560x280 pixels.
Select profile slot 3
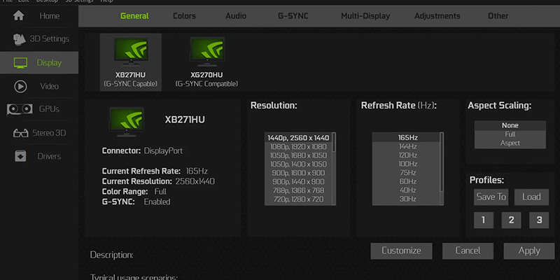(539, 220)
